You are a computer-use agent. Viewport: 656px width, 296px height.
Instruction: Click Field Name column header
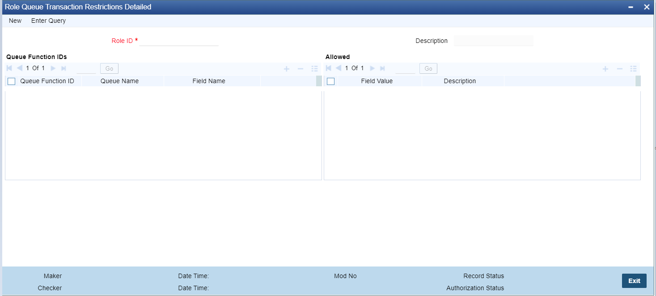click(x=209, y=81)
